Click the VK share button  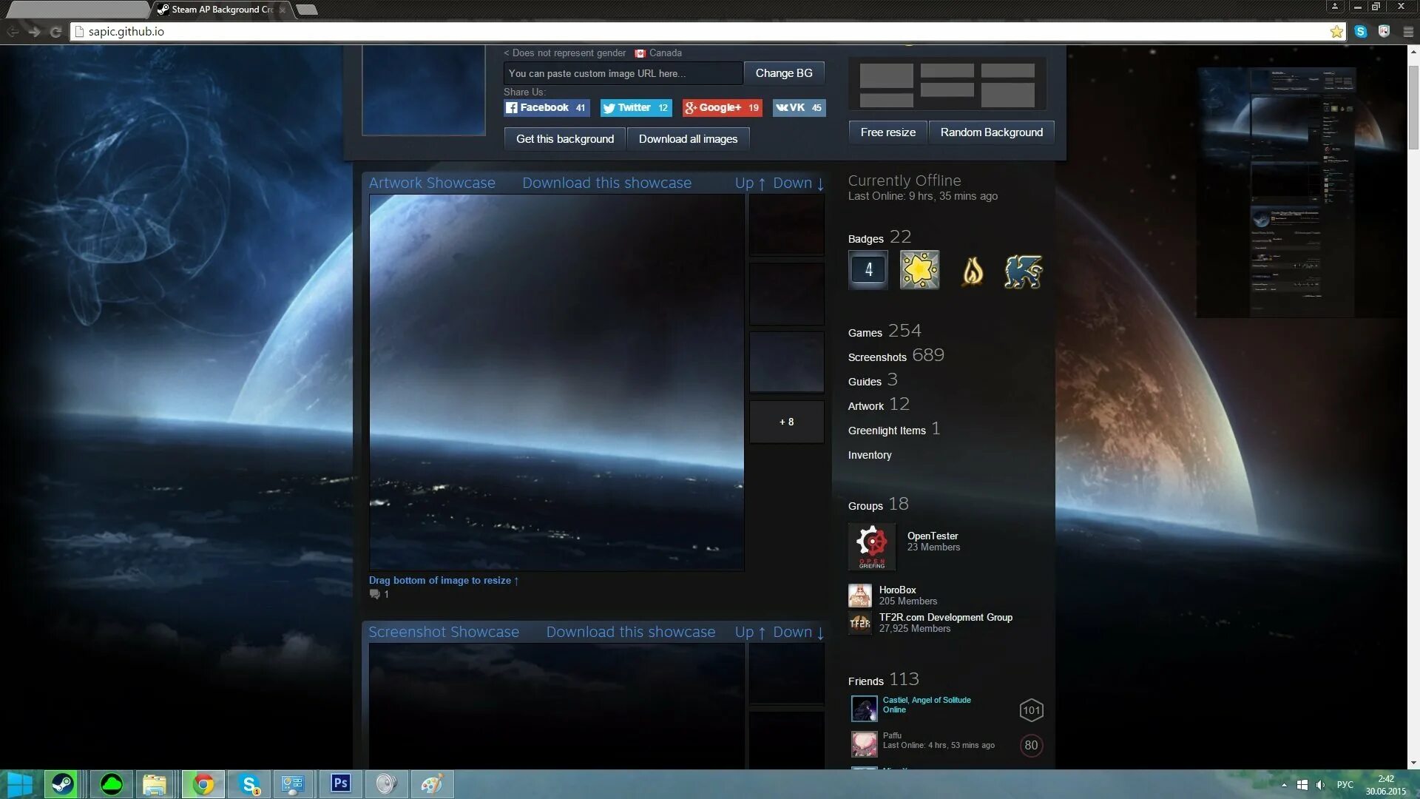[798, 108]
